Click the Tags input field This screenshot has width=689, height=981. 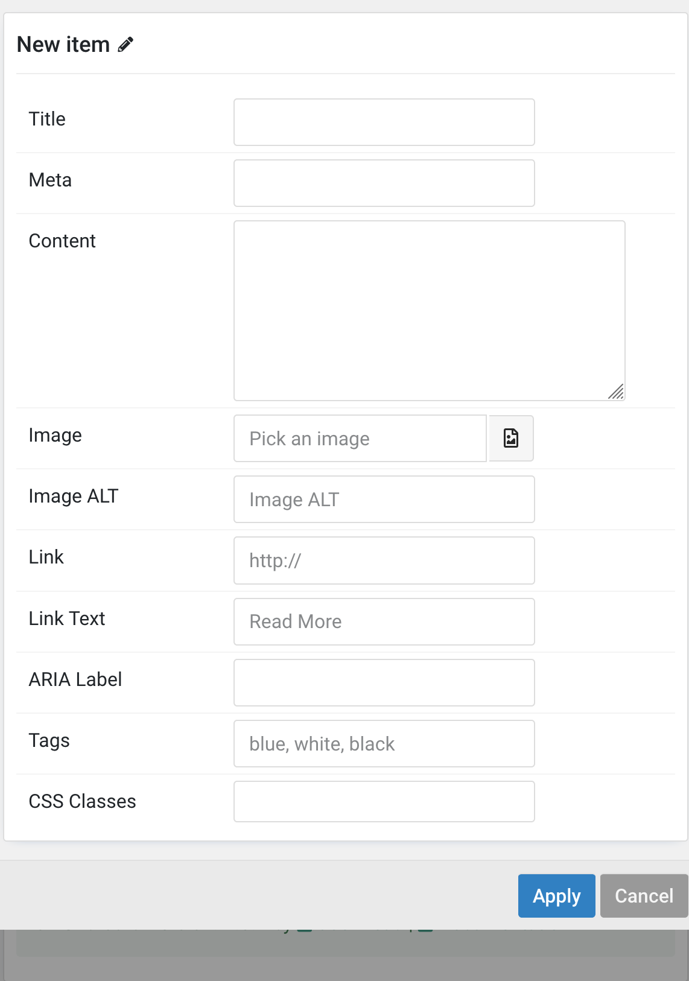point(384,743)
